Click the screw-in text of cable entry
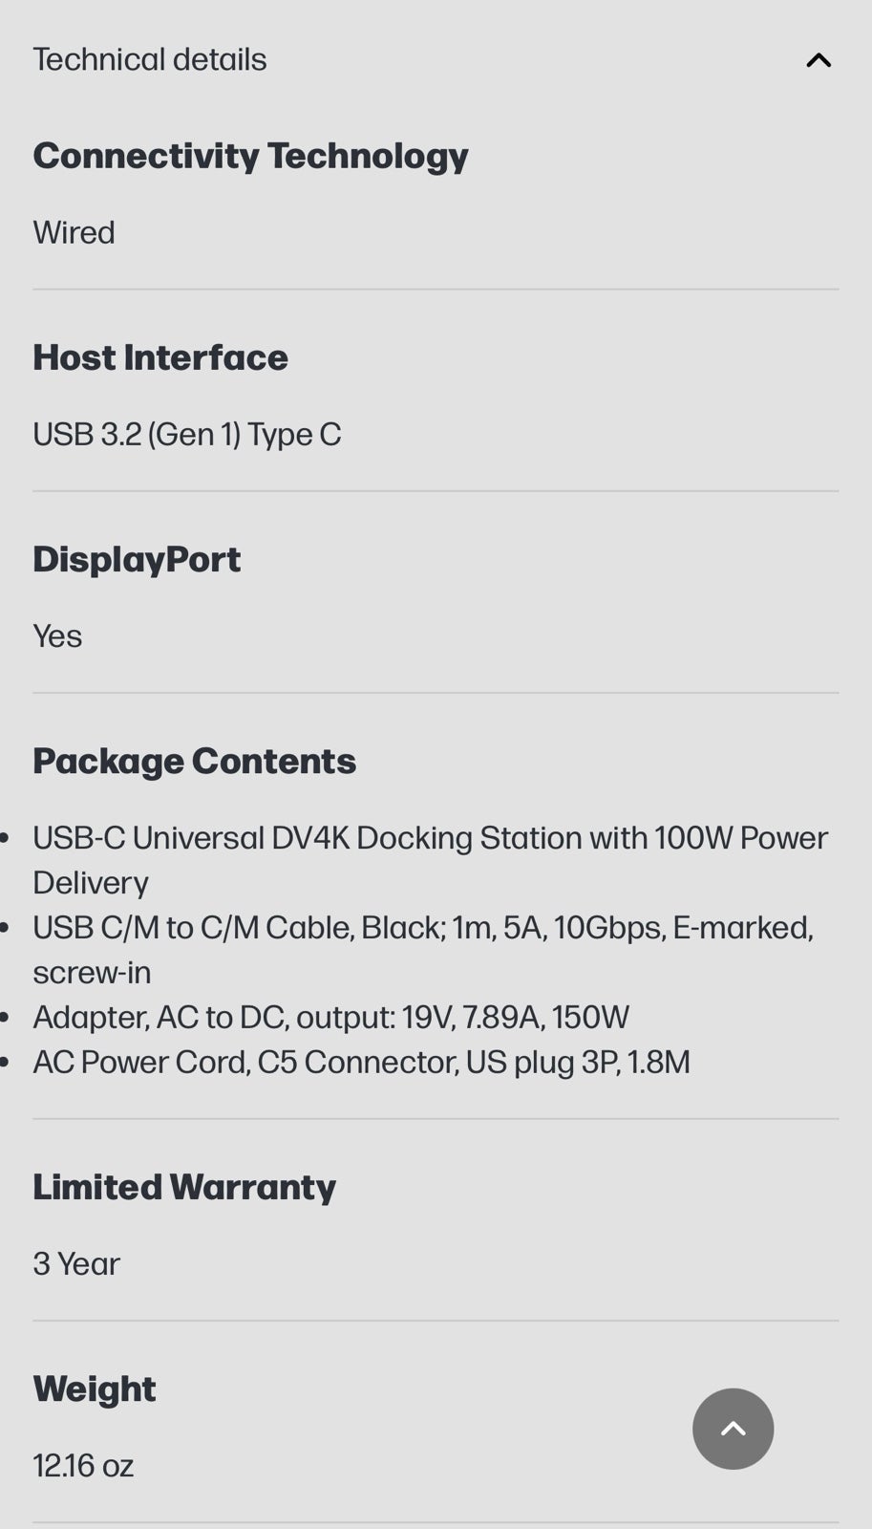 coord(92,972)
